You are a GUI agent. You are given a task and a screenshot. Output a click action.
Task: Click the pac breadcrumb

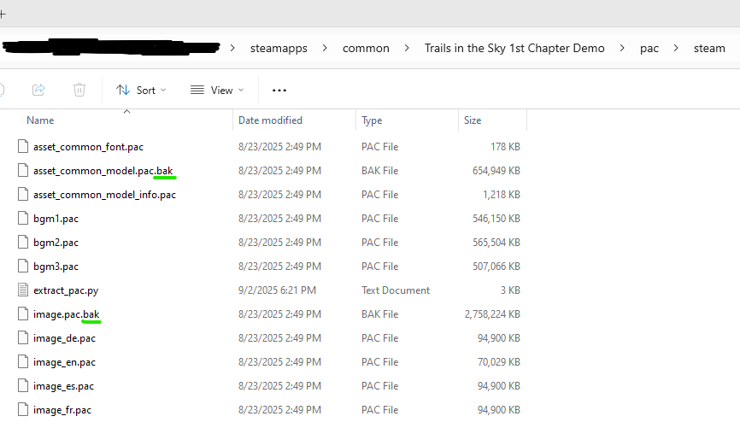coord(649,48)
